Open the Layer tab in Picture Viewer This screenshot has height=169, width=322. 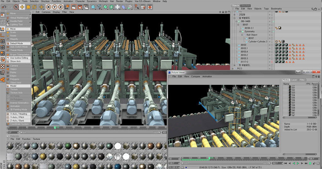click(x=294, y=80)
